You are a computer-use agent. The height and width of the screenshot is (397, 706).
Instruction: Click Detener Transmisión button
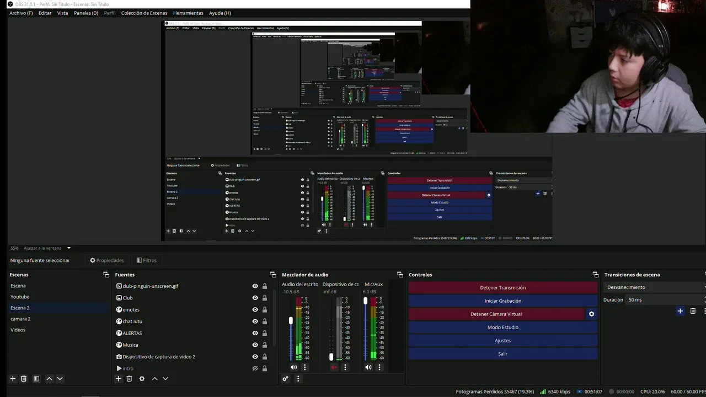click(503, 287)
